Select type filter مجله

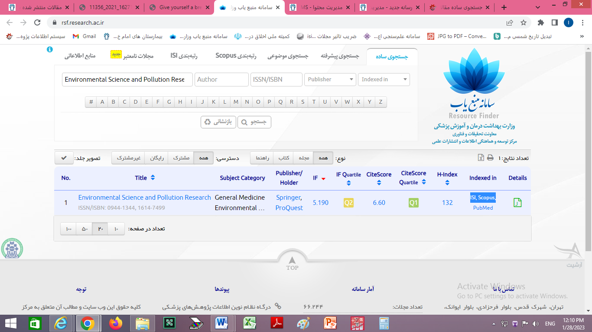304,158
